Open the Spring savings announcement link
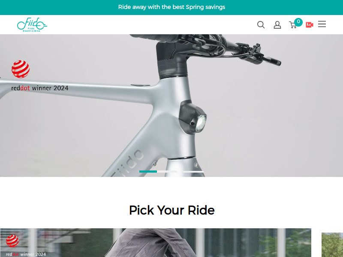343x257 pixels. click(171, 7)
